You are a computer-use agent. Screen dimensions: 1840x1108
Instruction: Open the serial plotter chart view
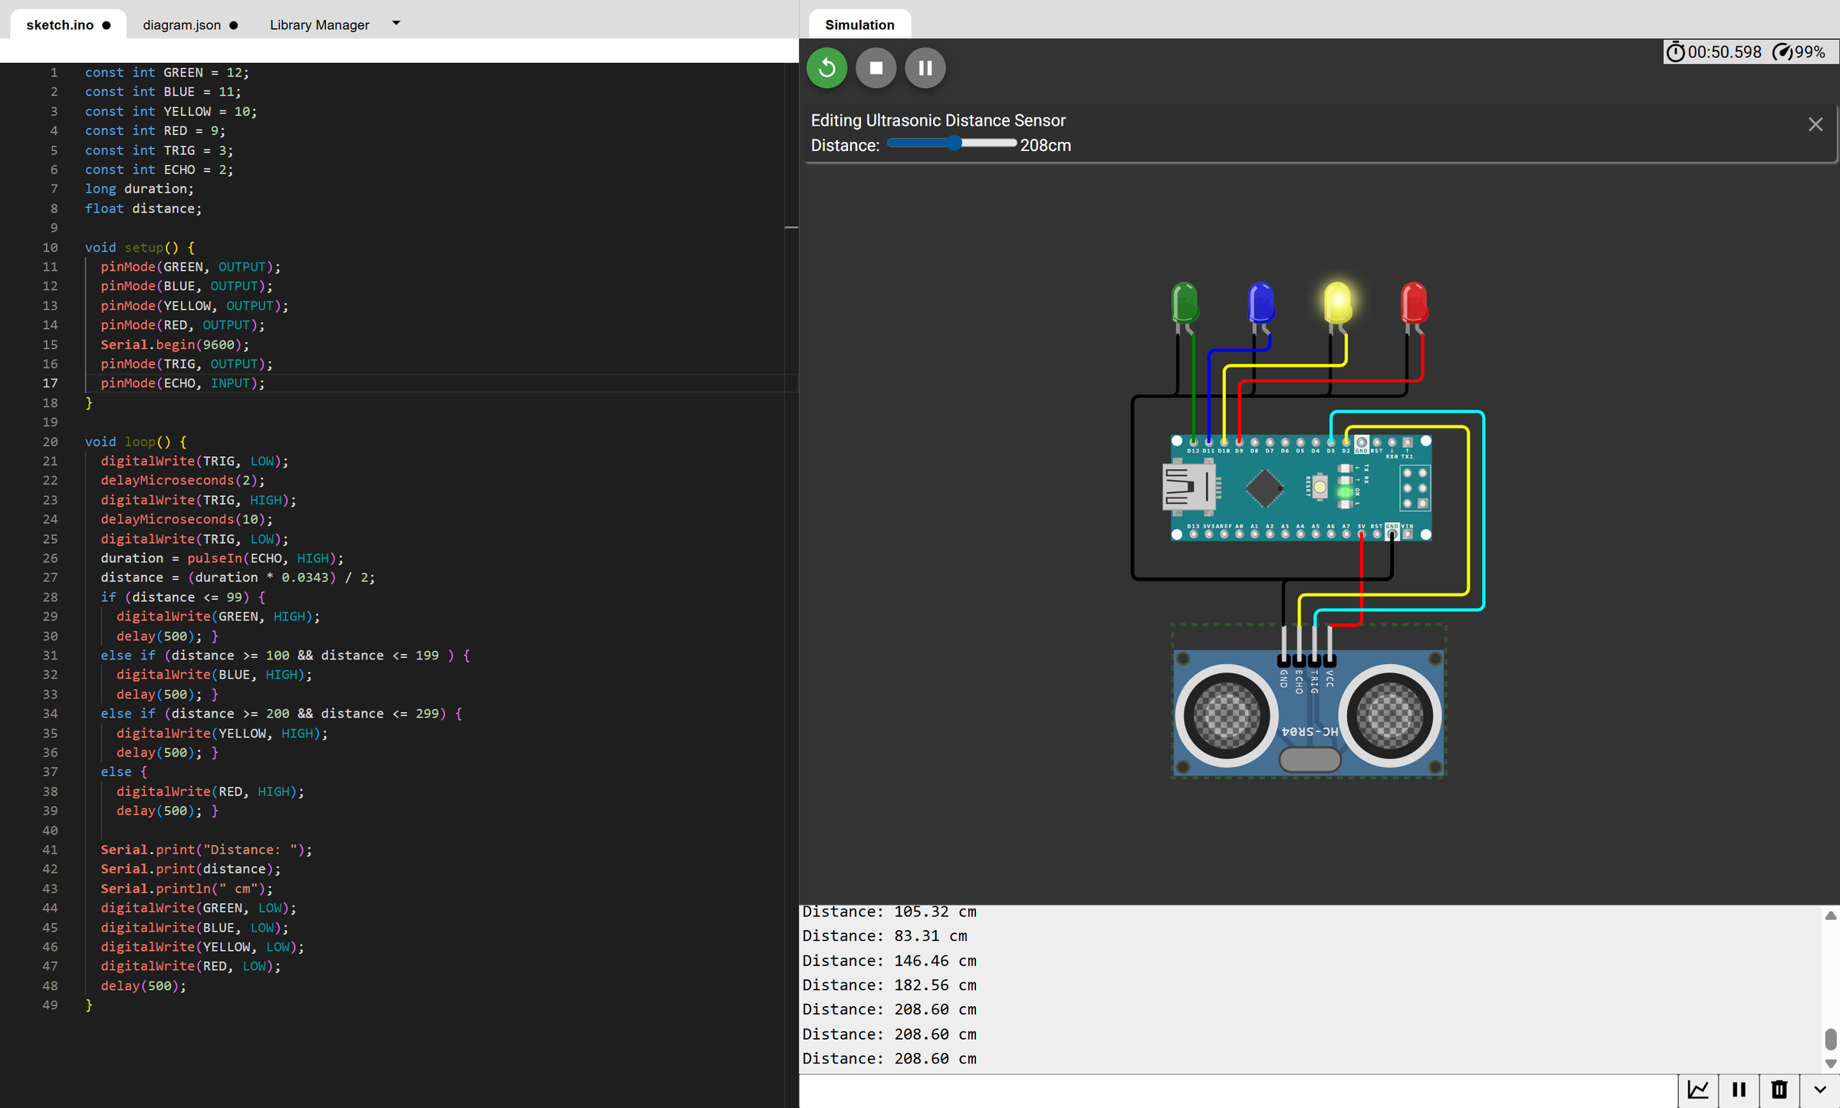tap(1699, 1090)
